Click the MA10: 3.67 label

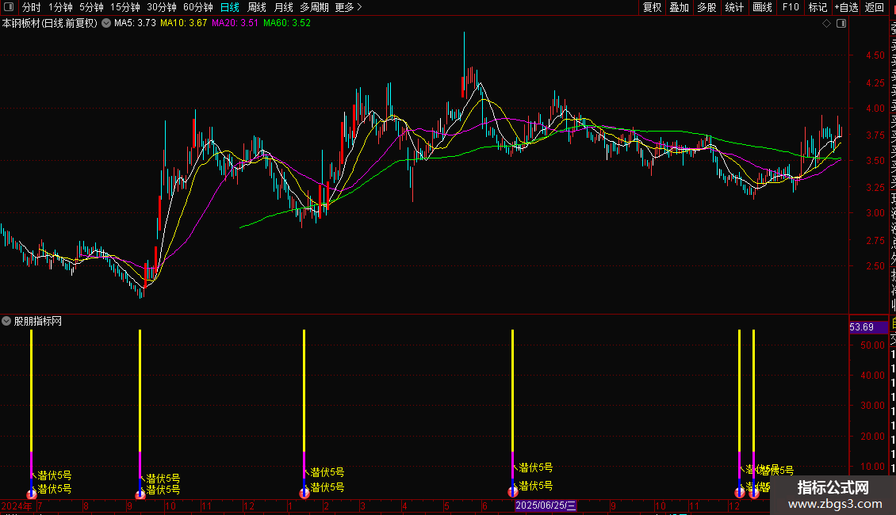point(183,24)
